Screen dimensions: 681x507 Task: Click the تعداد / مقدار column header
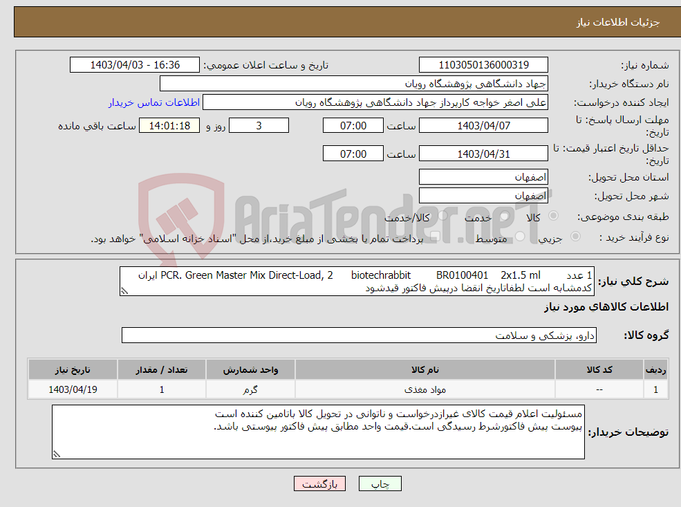pyautogui.click(x=162, y=370)
